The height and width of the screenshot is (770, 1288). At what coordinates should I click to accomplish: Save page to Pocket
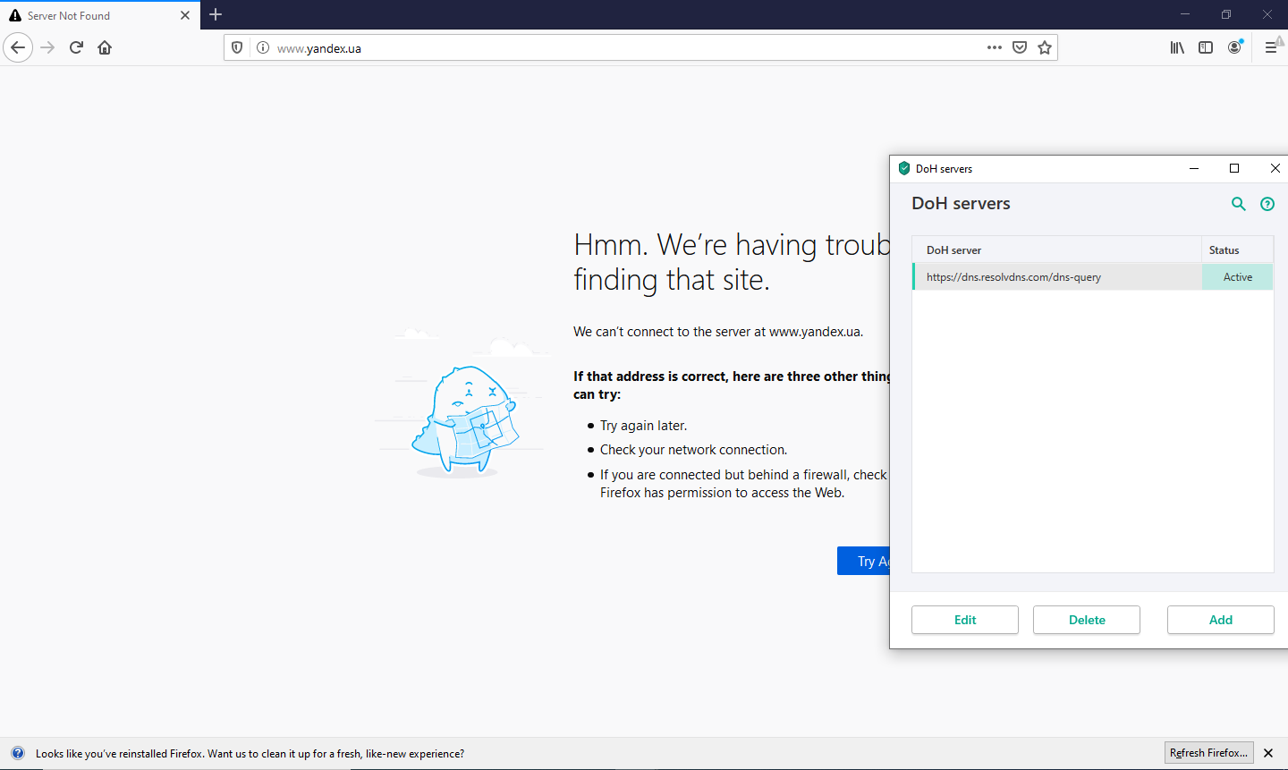point(1020,47)
